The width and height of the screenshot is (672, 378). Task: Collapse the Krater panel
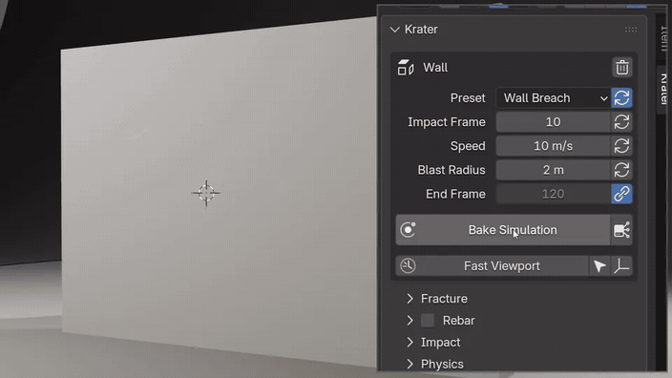tap(395, 30)
